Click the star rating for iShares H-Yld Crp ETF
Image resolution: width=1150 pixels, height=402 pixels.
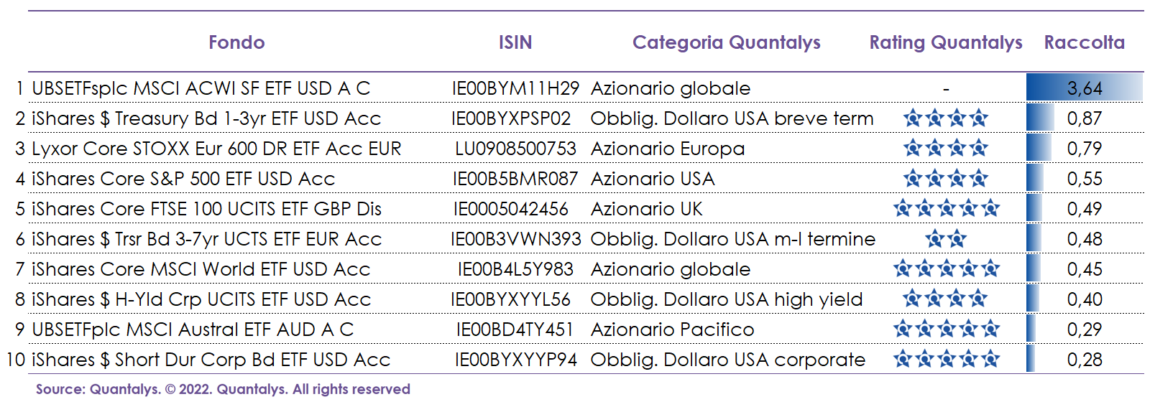point(945,299)
